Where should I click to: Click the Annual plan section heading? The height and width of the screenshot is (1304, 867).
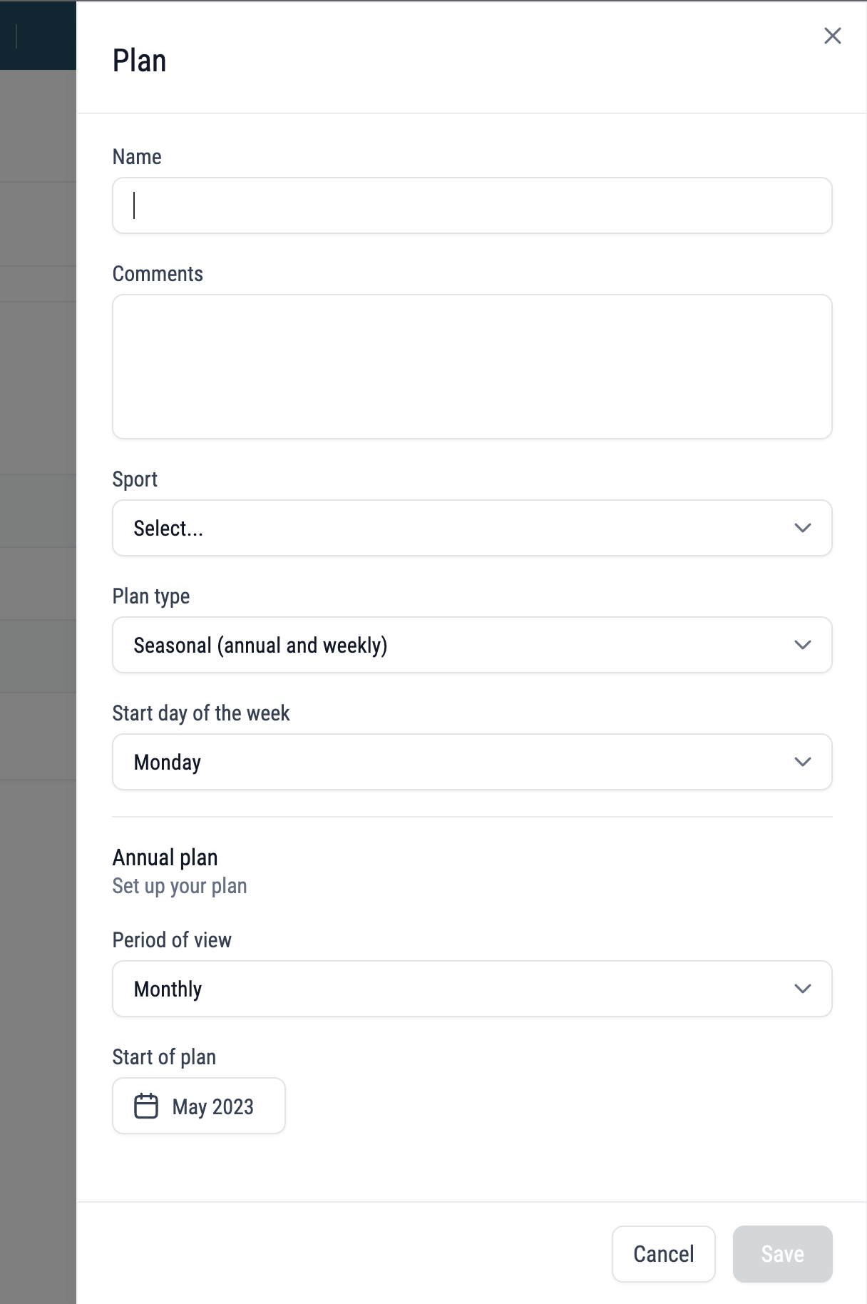pos(165,857)
